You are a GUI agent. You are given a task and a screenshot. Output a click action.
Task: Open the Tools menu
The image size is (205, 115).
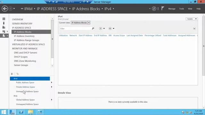click(182, 9)
